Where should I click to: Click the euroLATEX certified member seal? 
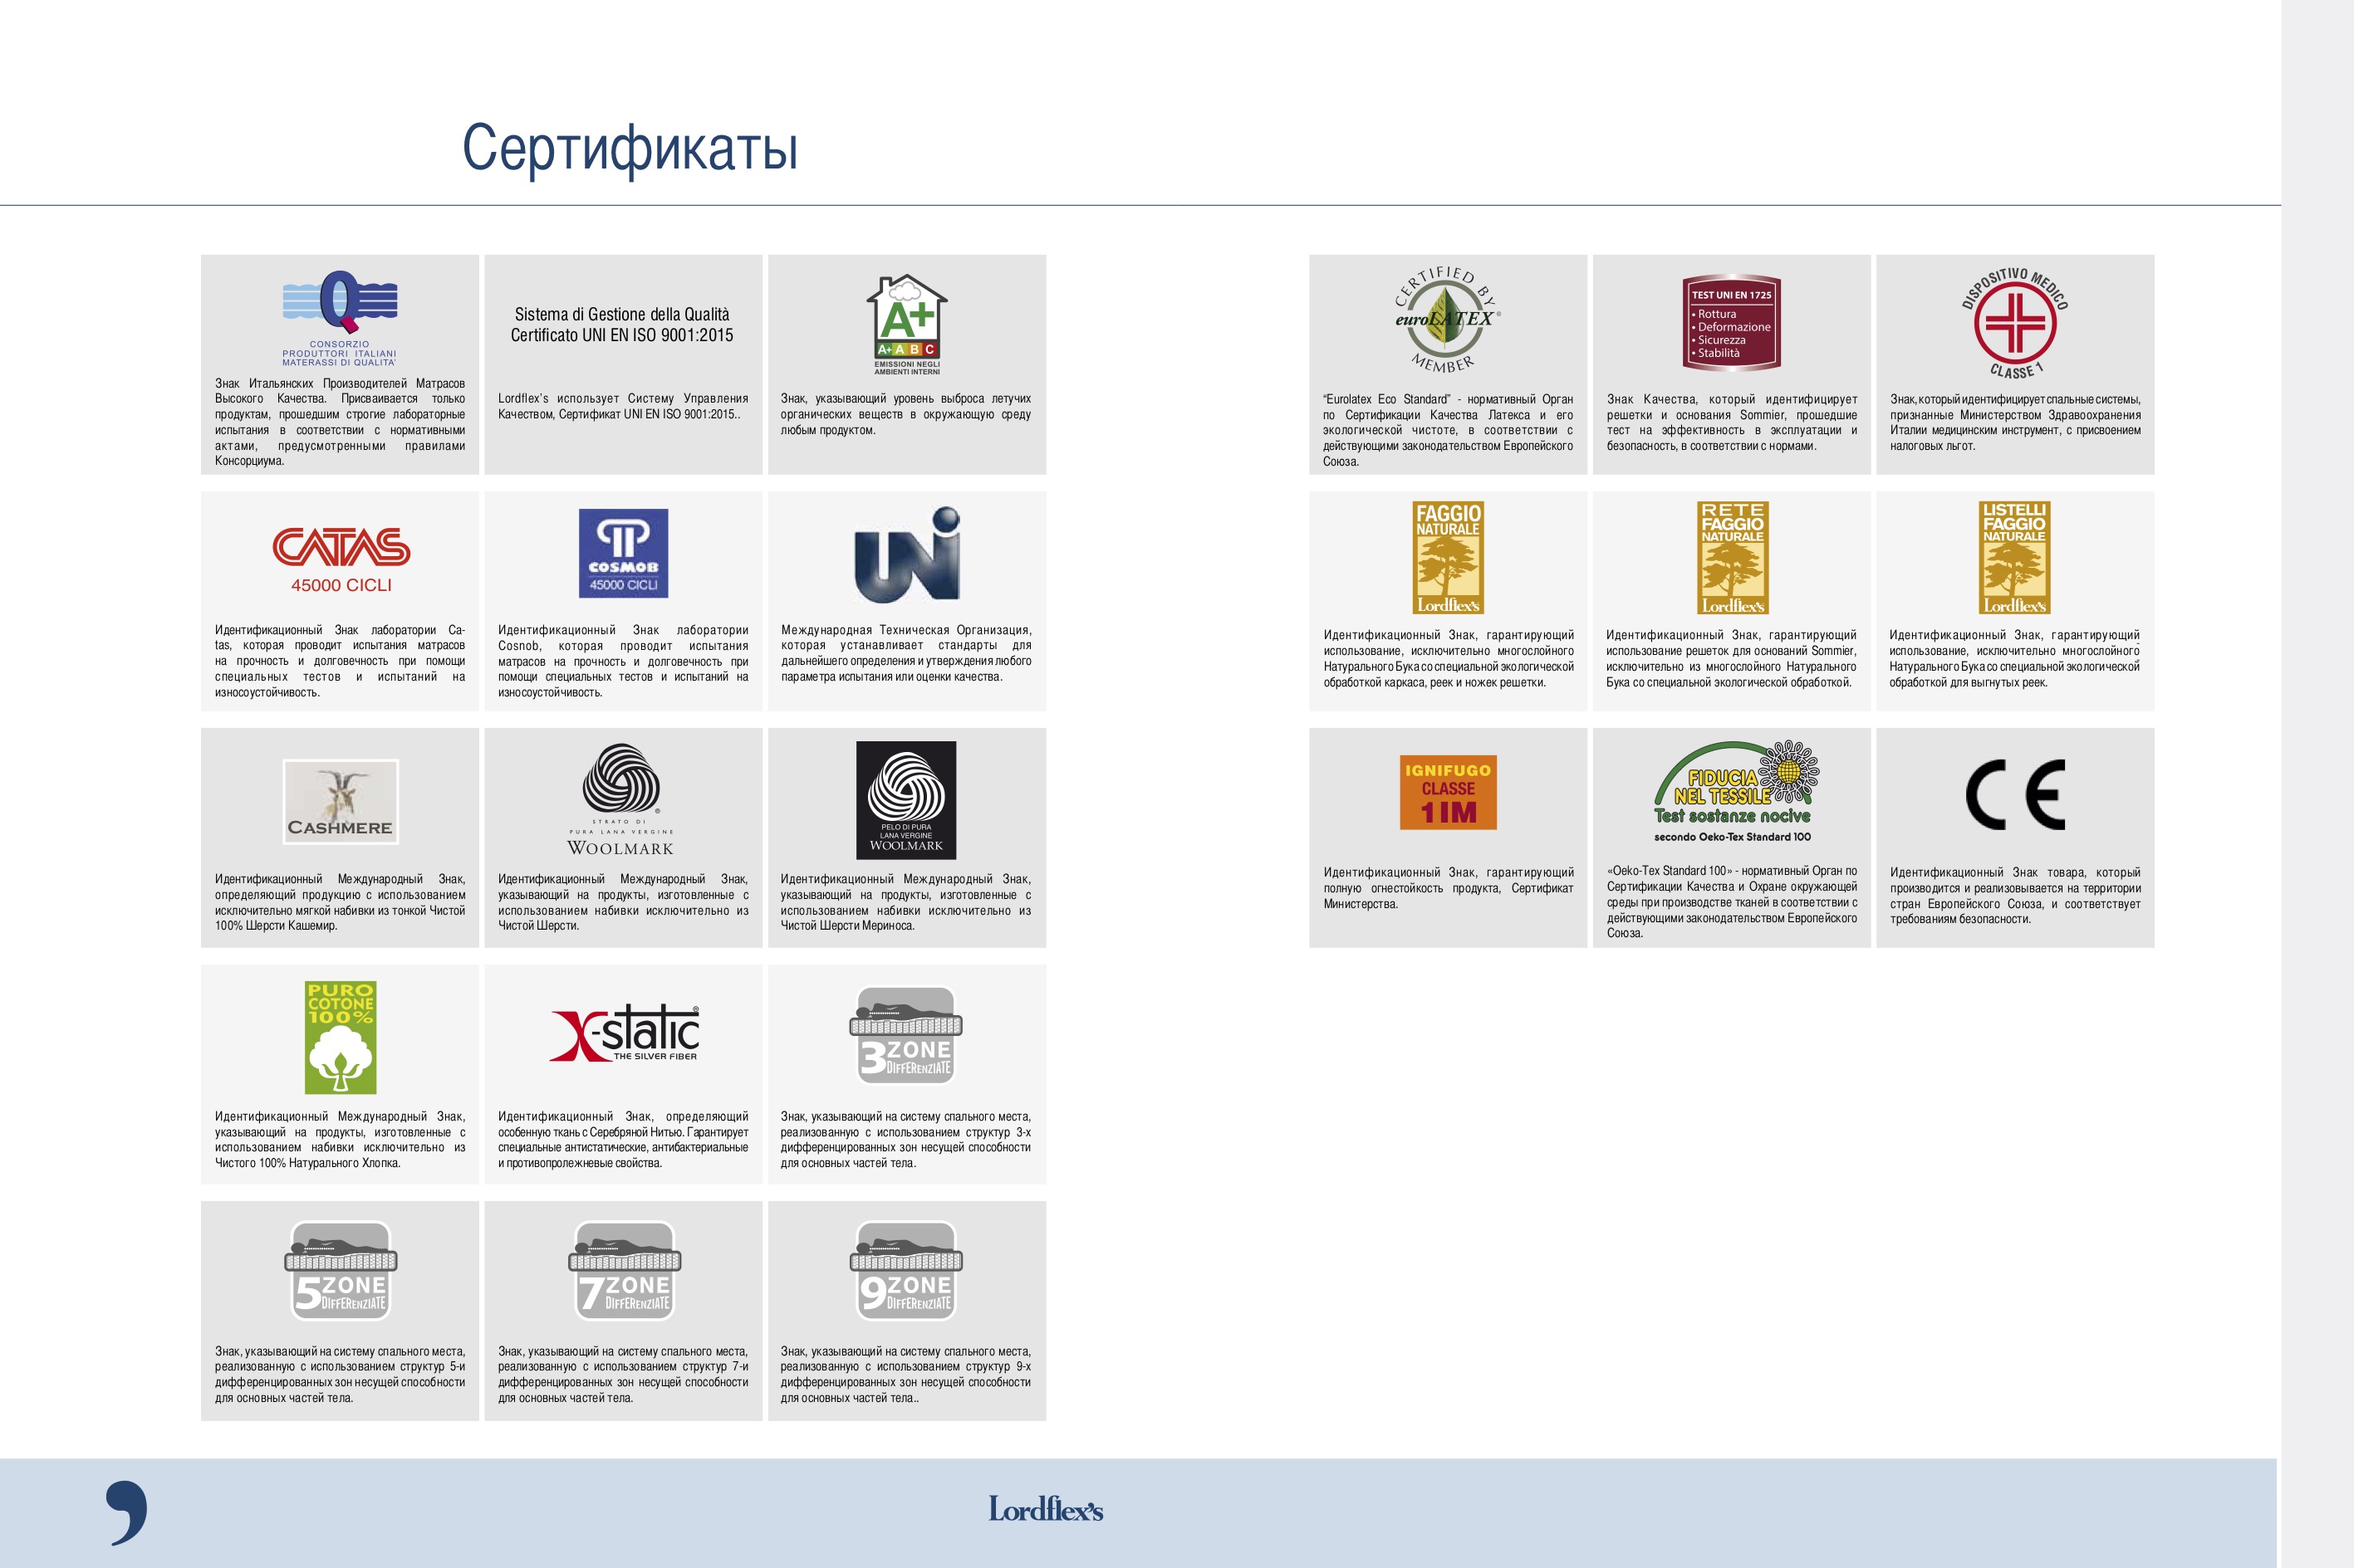coord(1447,319)
